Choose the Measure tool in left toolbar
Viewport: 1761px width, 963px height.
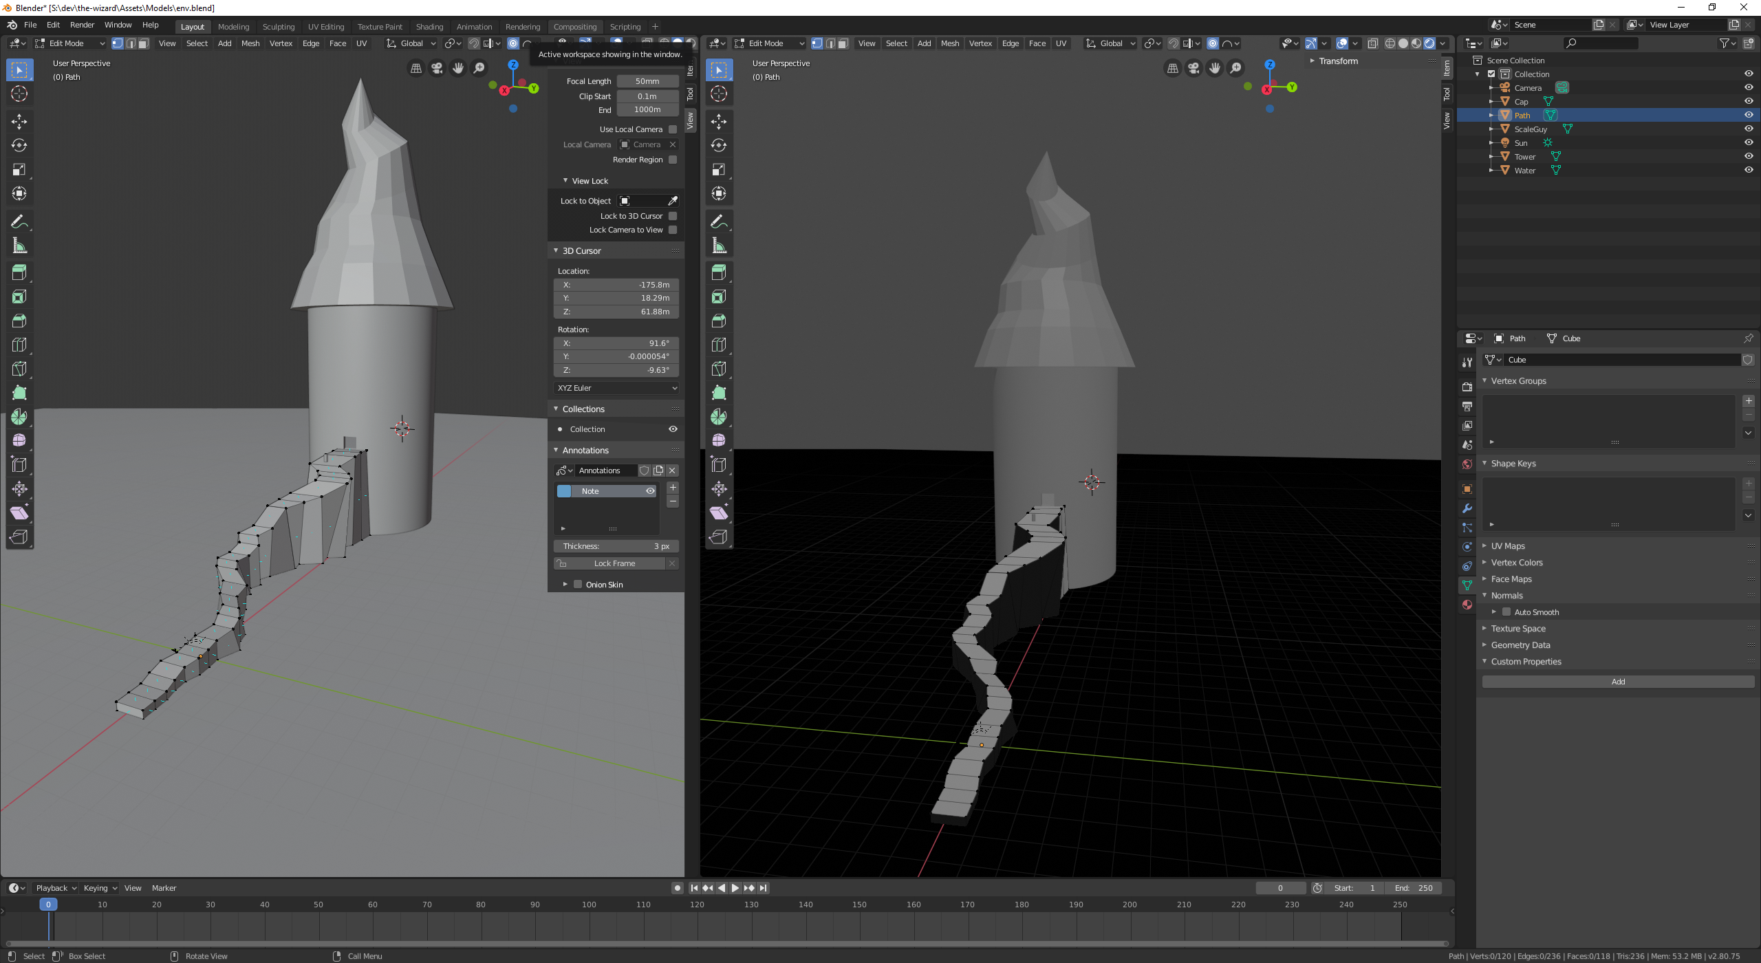19,246
